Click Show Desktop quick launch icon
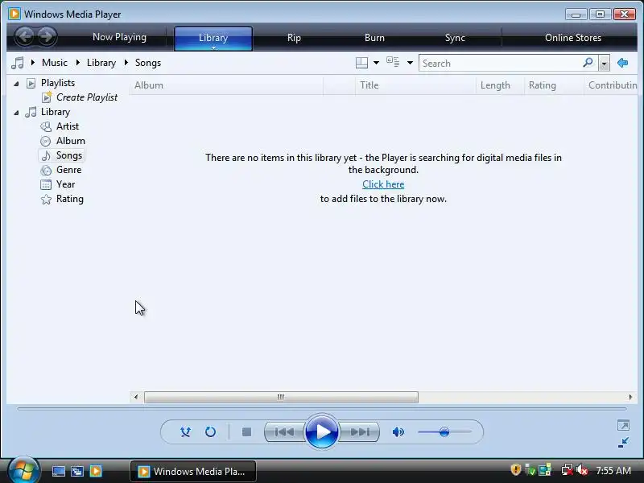 click(x=58, y=471)
